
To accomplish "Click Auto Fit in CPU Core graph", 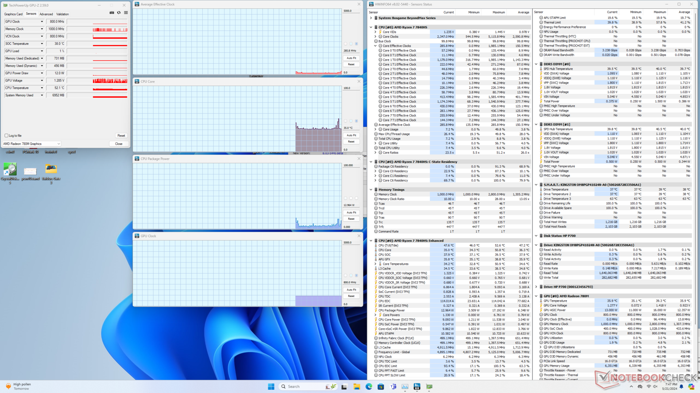I will [x=351, y=135].
